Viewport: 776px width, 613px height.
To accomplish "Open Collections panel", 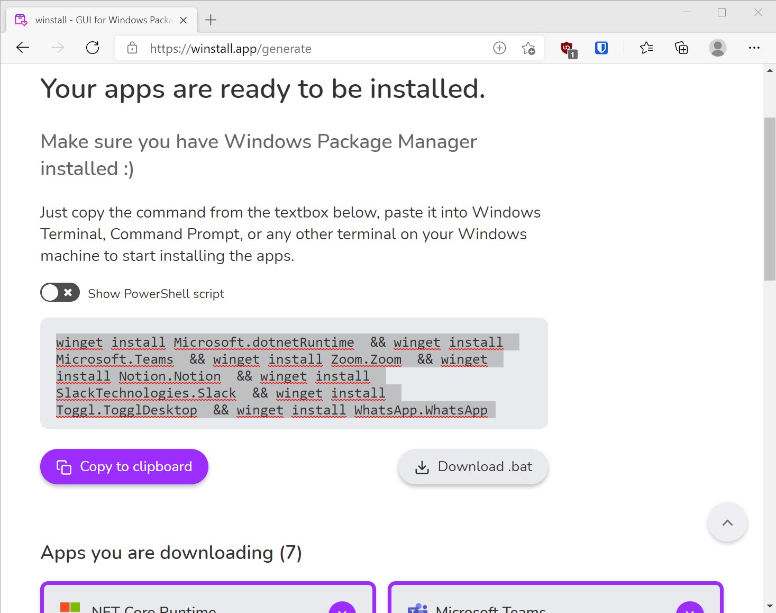I will 681,48.
